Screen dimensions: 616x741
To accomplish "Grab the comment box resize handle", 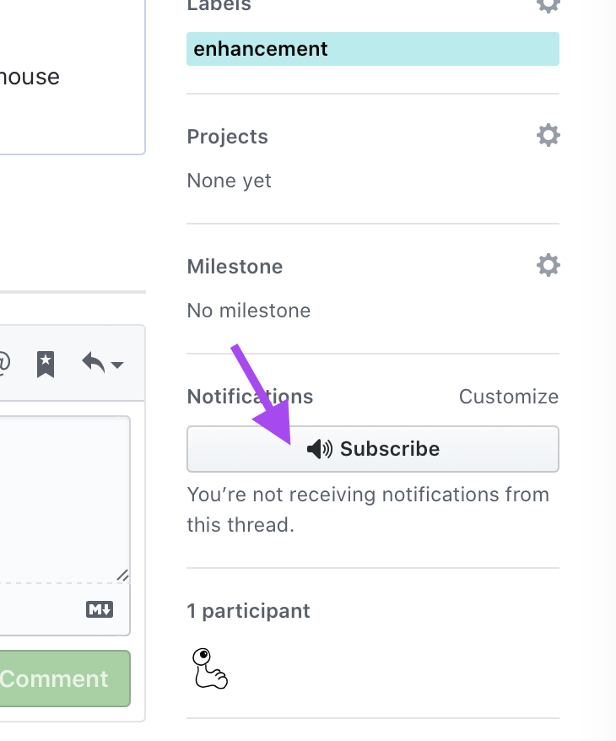I will pos(122,576).
